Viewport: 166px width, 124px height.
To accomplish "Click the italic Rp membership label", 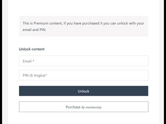I will click(x=91, y=107).
